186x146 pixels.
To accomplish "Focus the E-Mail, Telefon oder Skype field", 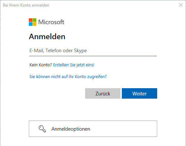I will (93, 51).
